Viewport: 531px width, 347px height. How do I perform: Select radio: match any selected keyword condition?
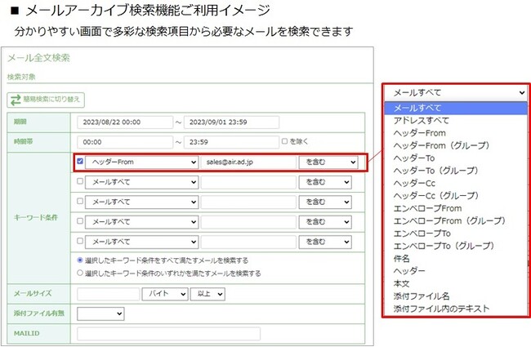(x=80, y=274)
